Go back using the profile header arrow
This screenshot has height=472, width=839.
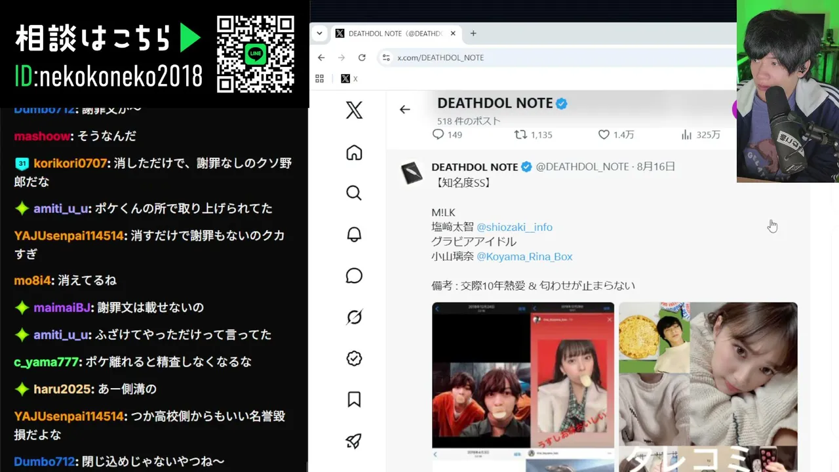405,109
